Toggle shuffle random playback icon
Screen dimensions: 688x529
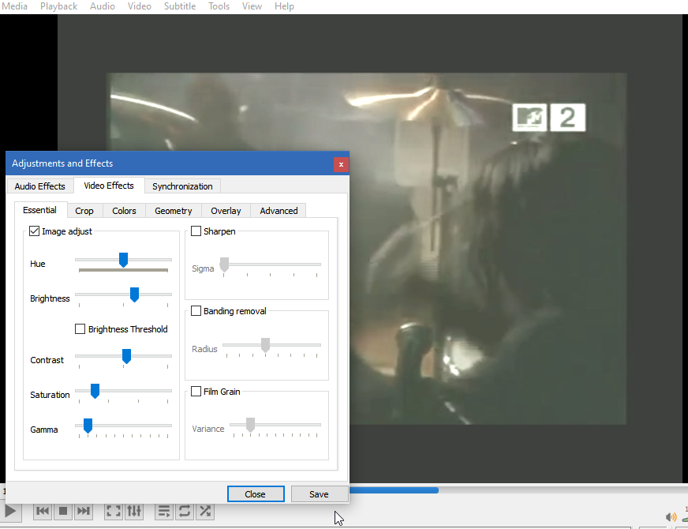coord(205,511)
